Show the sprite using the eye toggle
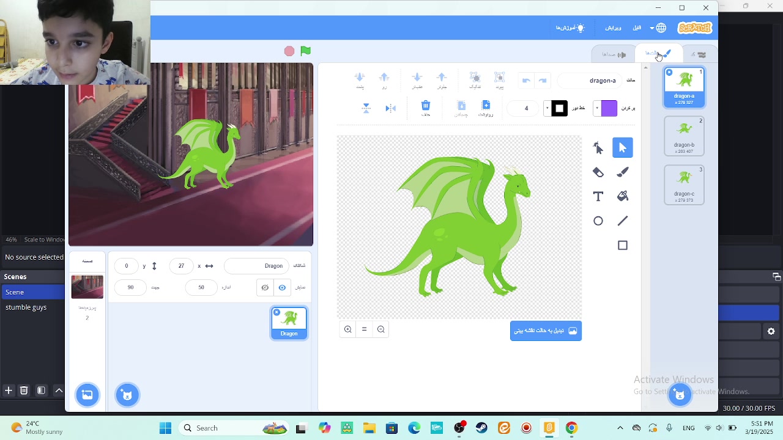 [282, 287]
